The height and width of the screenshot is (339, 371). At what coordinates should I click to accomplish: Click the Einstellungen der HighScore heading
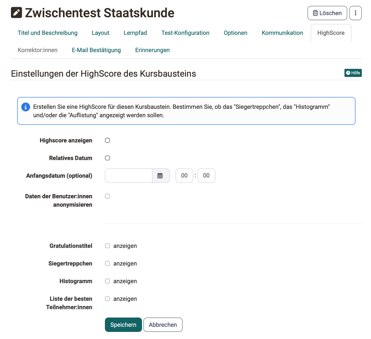(104, 73)
